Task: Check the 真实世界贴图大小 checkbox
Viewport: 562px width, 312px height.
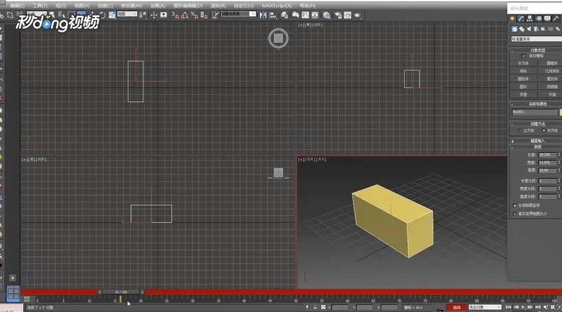Action: tap(515, 214)
